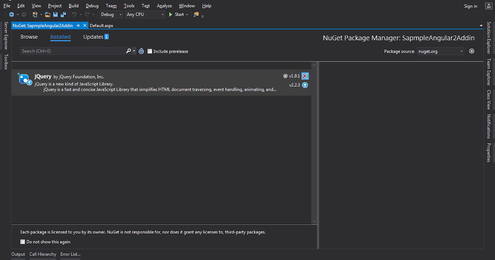This screenshot has width=495, height=260.
Task: Check 'Do not show this again'
Action: click(x=23, y=241)
